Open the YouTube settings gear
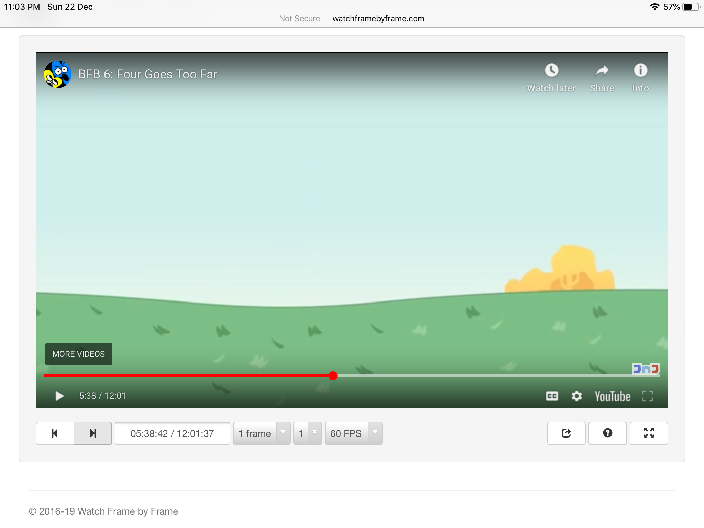This screenshot has width=704, height=528. coord(576,396)
